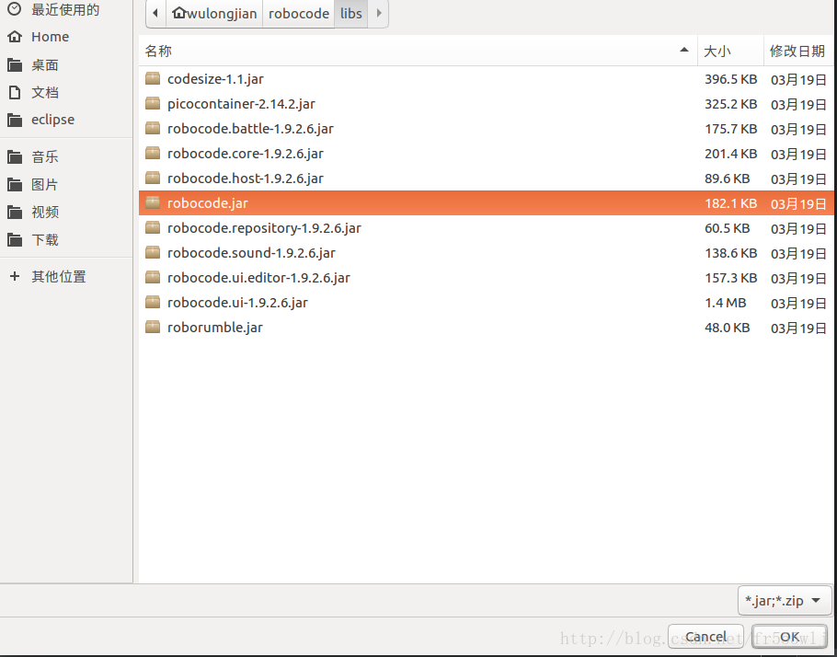
Task: Click the 157.3 KB size value
Action: (731, 278)
